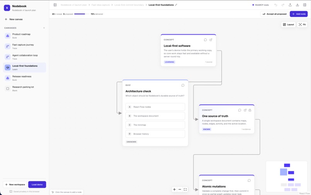The width and height of the screenshot is (311, 195).
Task: Click the Saved privately in this browser note
Action: click(x=25, y=192)
